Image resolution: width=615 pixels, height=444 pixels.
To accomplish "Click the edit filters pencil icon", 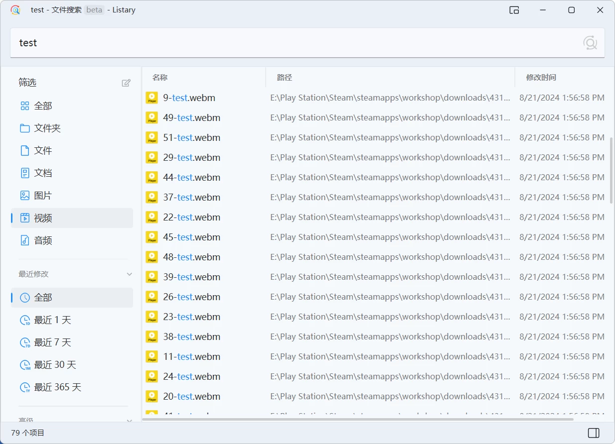I will tap(126, 83).
